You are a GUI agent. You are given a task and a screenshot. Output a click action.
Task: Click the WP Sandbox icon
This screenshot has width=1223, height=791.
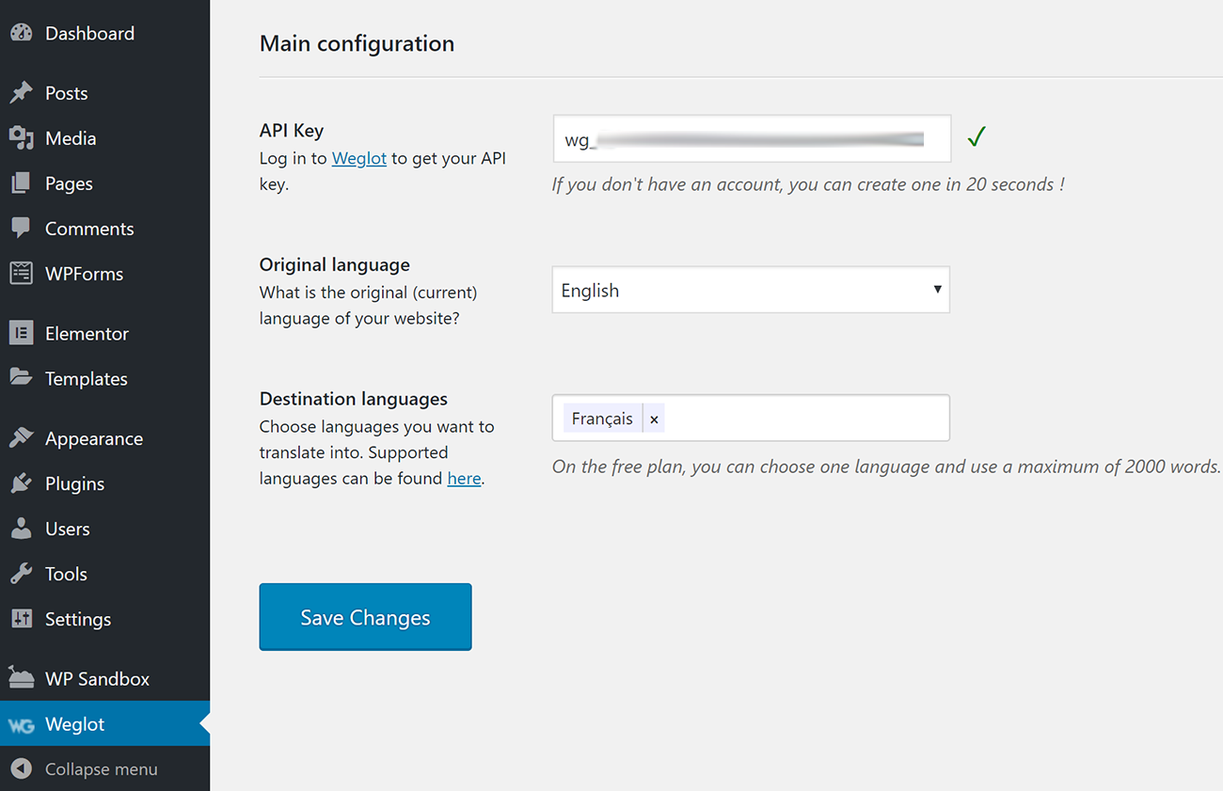pyautogui.click(x=21, y=678)
